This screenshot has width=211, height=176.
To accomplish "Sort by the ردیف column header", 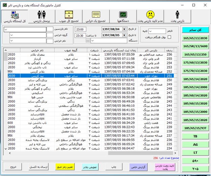I will pyautogui.click(x=169, y=50).
